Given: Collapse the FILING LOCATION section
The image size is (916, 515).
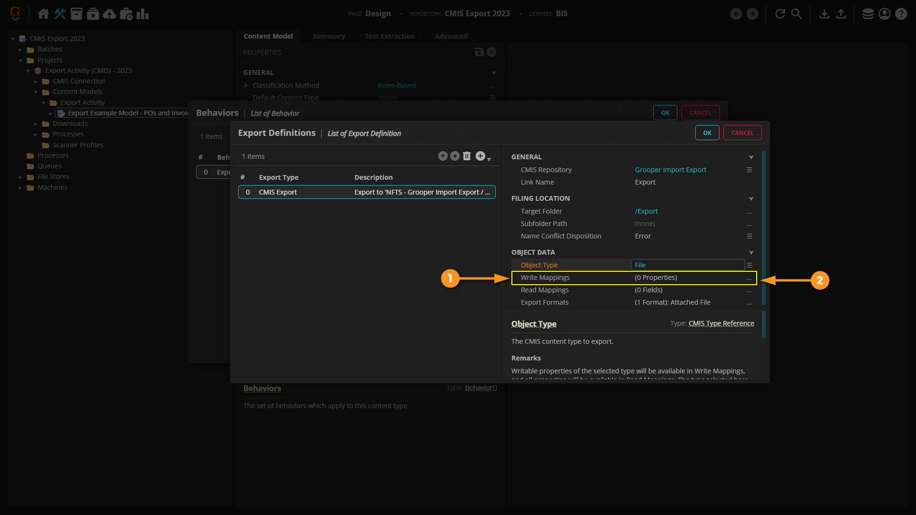Looking at the screenshot, I should [751, 198].
